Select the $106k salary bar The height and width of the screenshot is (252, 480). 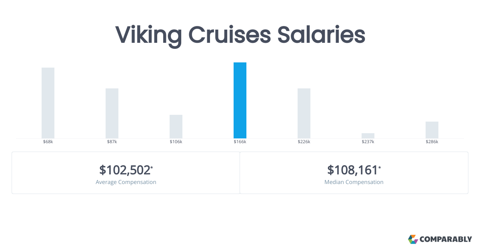click(x=176, y=126)
